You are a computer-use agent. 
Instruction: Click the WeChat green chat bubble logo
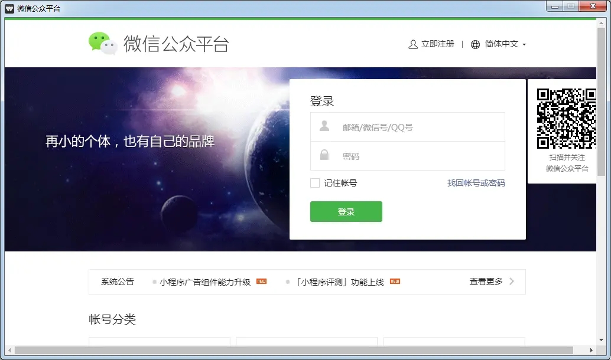[x=103, y=43]
